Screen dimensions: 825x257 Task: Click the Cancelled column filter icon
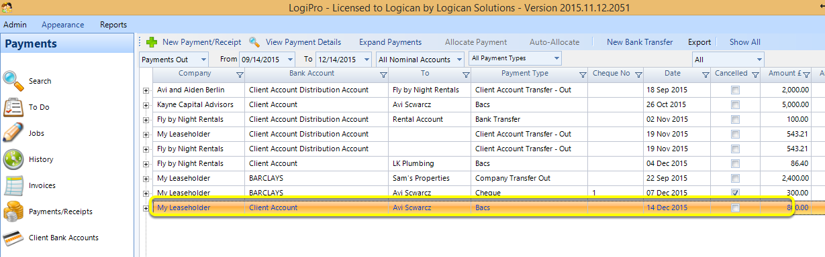[x=755, y=74]
